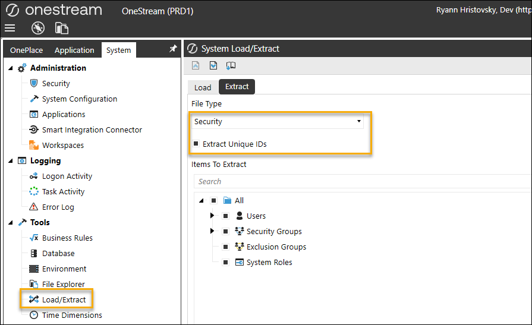Toggle the System Roles checkbox

coord(226,263)
